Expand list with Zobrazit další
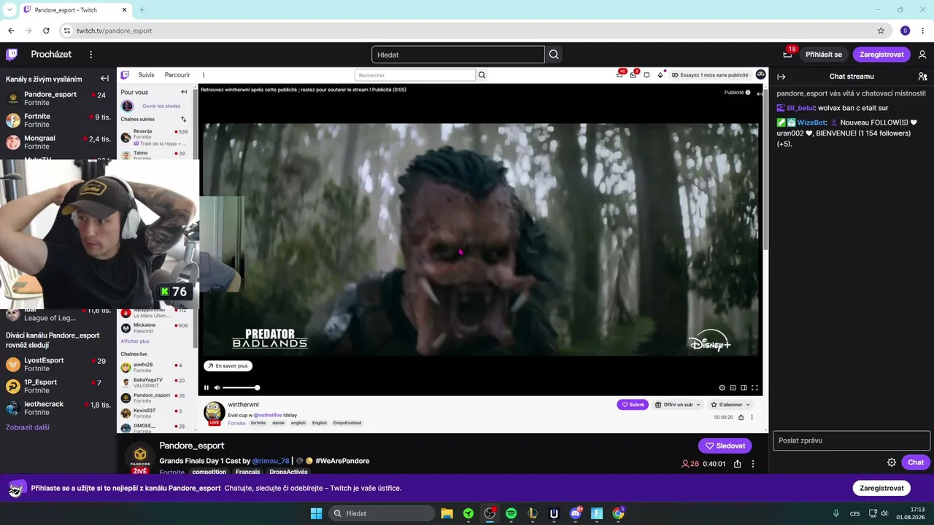 (x=28, y=427)
